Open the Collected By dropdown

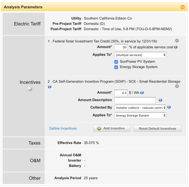140,108
